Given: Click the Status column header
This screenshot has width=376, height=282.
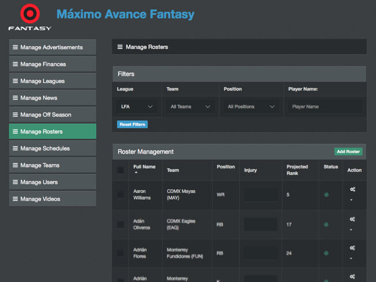Looking at the screenshot, I should pyautogui.click(x=330, y=167).
